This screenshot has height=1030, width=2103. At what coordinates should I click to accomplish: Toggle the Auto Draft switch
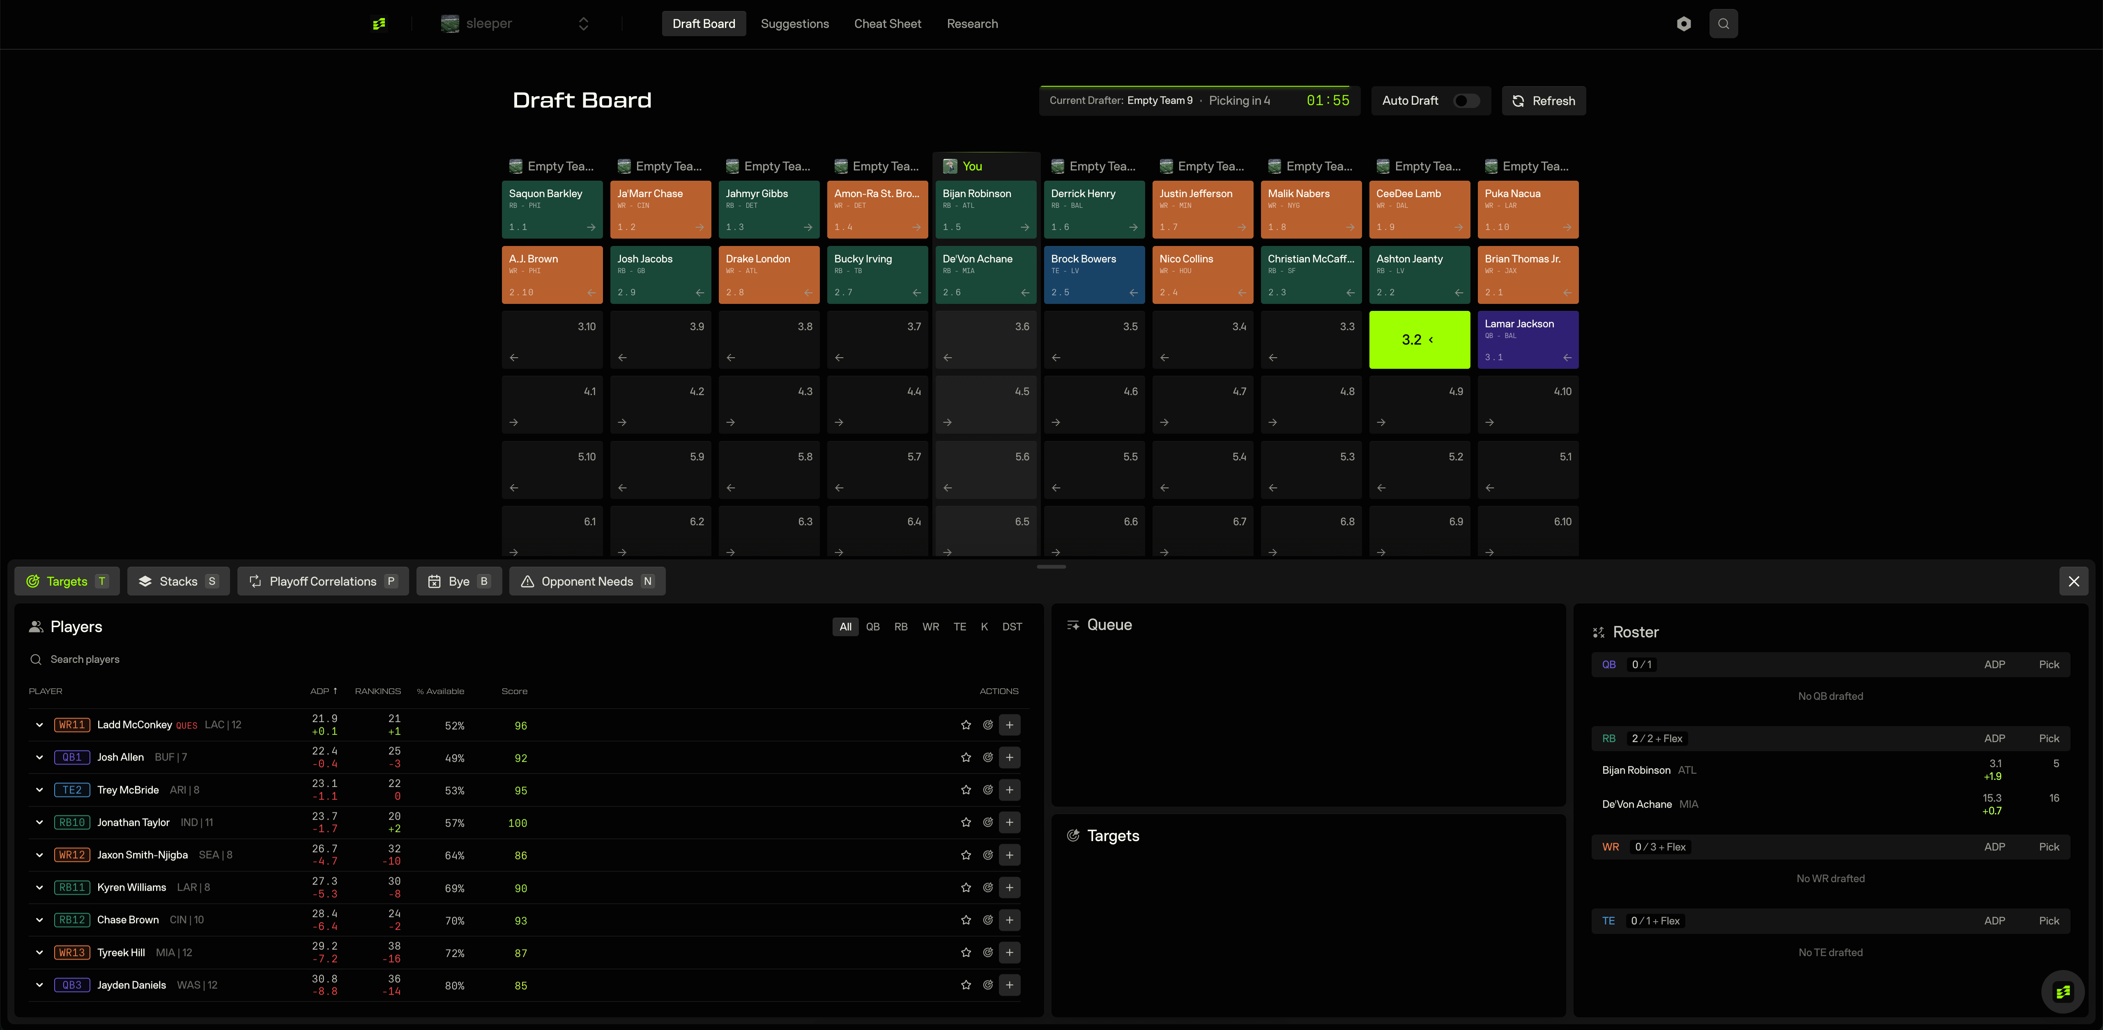1466,100
